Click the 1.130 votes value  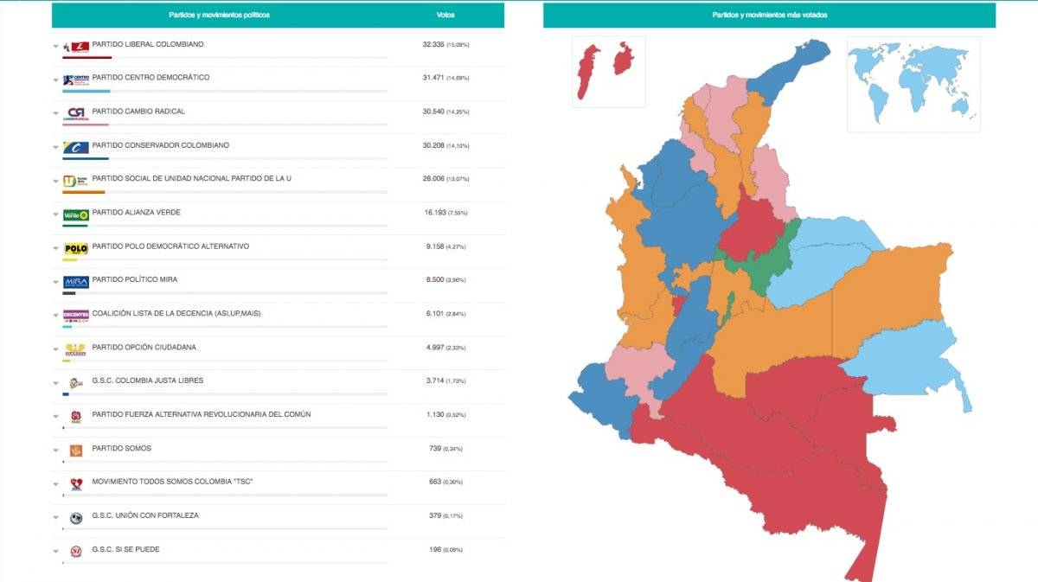(435, 415)
